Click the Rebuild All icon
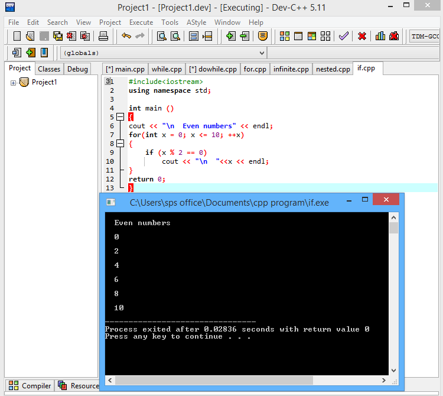443x396 pixels. (325, 36)
